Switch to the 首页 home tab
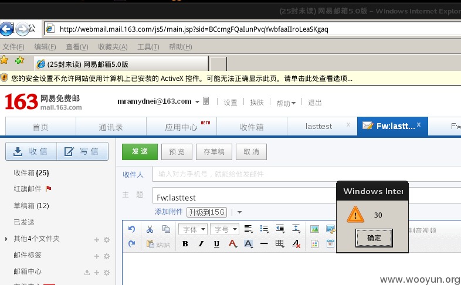Viewport: 461px width, 285px height. click(x=40, y=127)
